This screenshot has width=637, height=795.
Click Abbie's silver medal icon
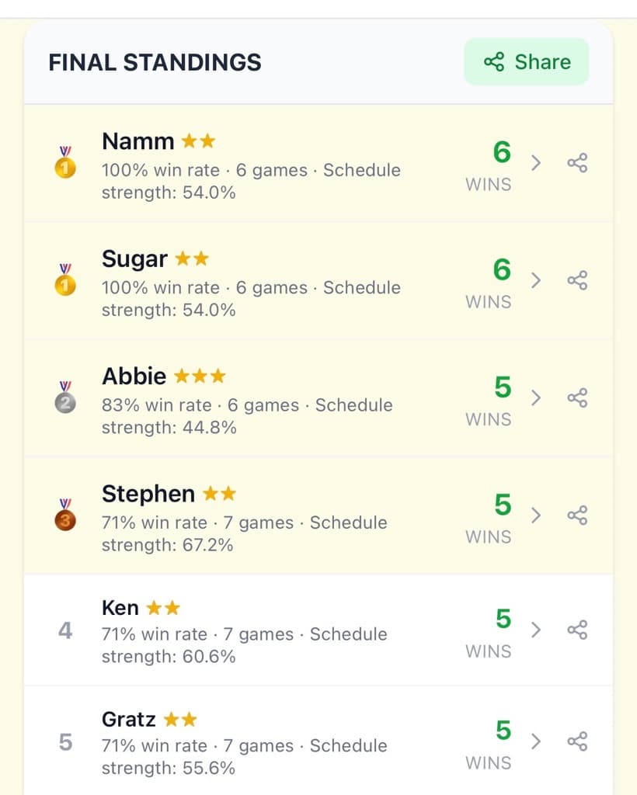click(65, 397)
